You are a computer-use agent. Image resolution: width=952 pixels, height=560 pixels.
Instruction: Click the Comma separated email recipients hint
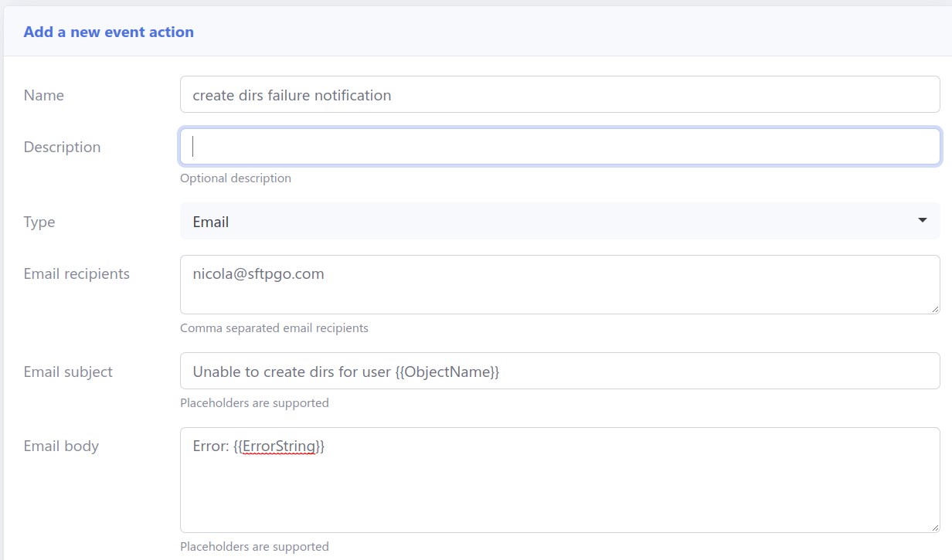pyautogui.click(x=274, y=328)
